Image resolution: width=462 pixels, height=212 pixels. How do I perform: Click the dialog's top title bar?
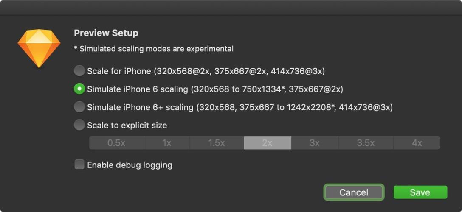coord(231,8)
